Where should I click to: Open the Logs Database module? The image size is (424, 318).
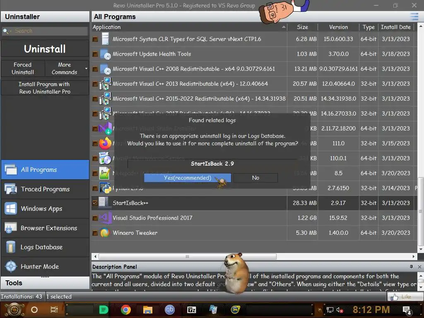[x=45, y=247]
